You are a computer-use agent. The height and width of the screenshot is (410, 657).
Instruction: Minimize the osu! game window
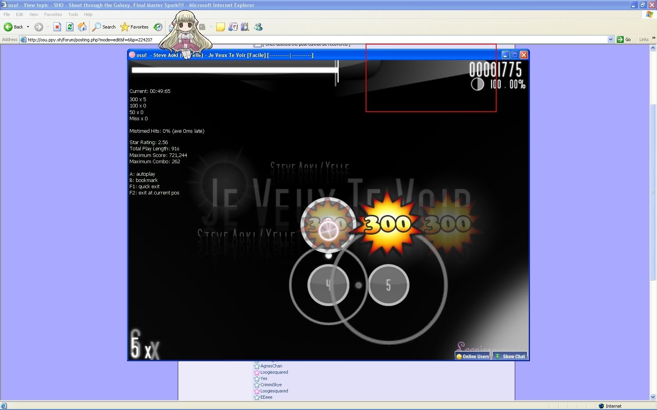click(x=506, y=55)
